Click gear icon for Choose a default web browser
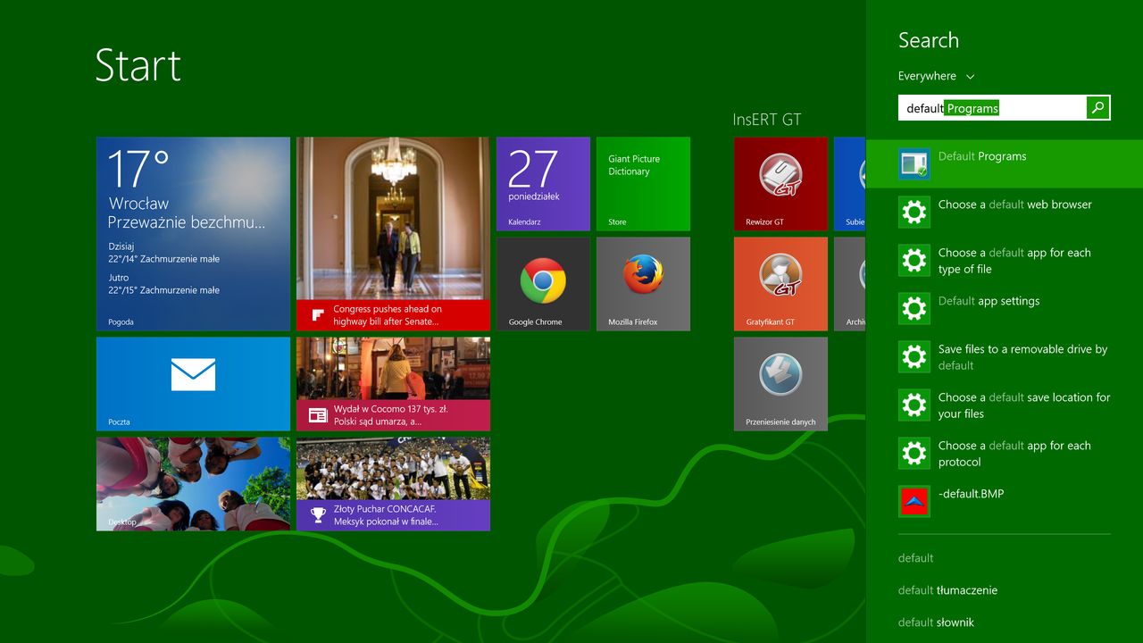 (x=914, y=212)
